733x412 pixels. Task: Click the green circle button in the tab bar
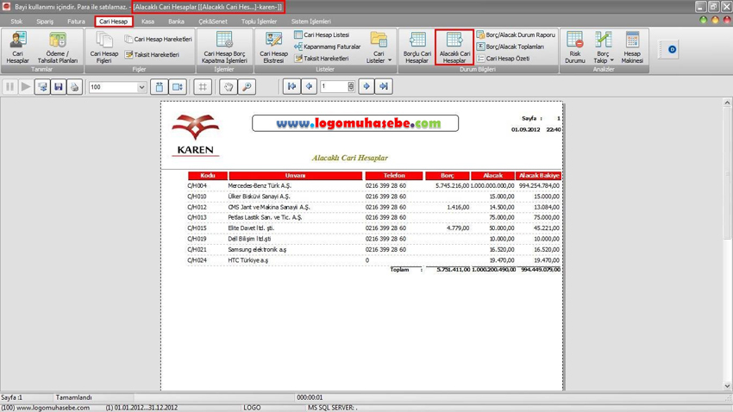(x=703, y=20)
